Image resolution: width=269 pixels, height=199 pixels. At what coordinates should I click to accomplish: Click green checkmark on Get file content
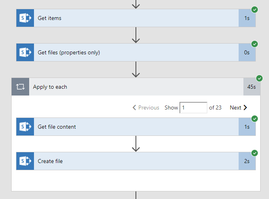(255, 119)
